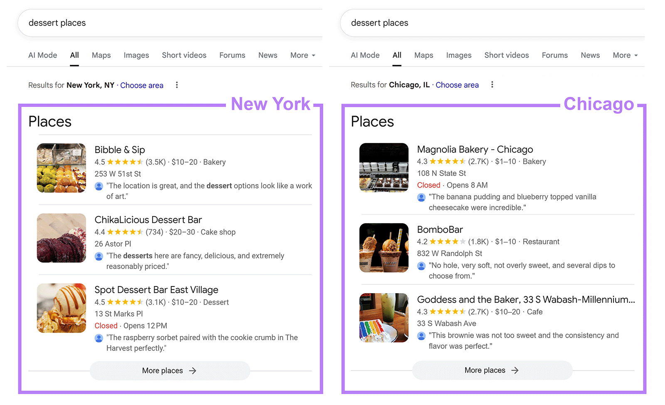
Task: Click Choose area link for New York, NY
Action: coord(142,85)
